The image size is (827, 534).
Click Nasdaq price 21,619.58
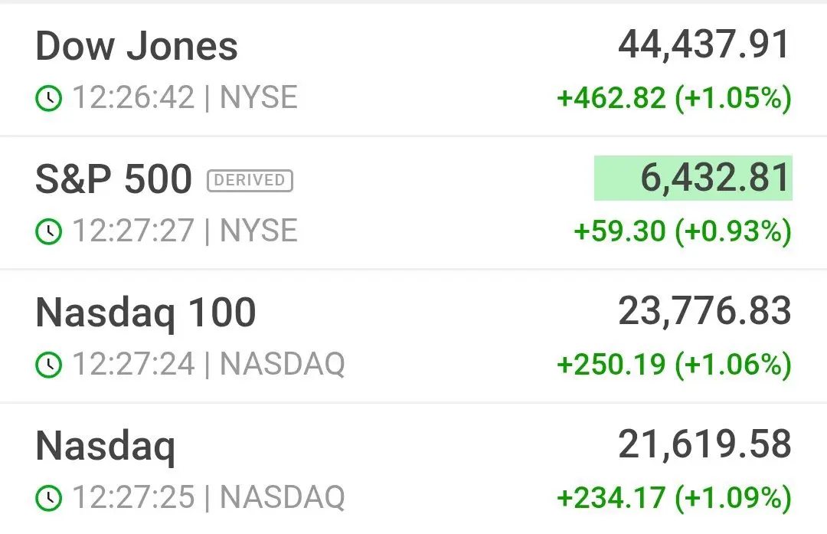click(704, 444)
